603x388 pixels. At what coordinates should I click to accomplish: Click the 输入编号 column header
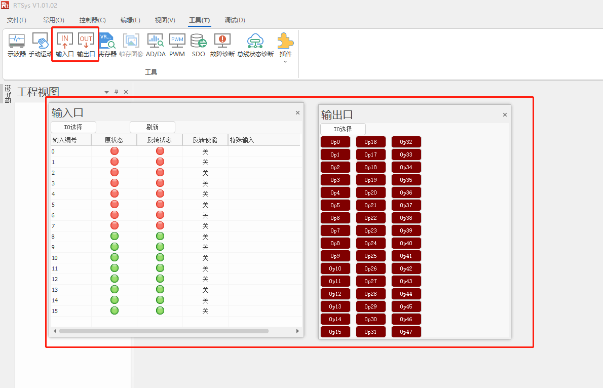click(x=71, y=140)
